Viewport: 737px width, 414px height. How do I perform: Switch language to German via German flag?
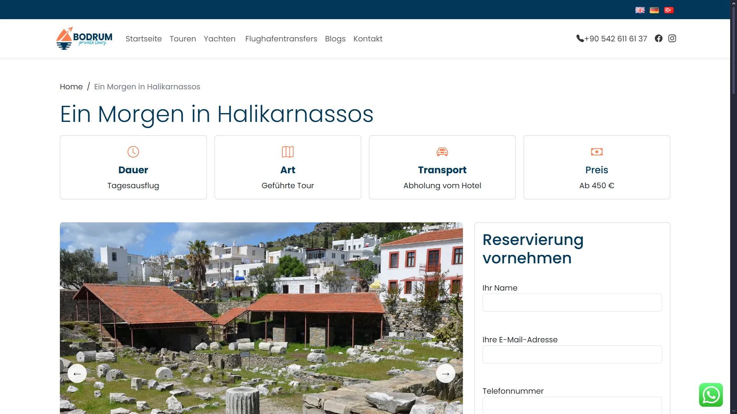pyautogui.click(x=654, y=10)
